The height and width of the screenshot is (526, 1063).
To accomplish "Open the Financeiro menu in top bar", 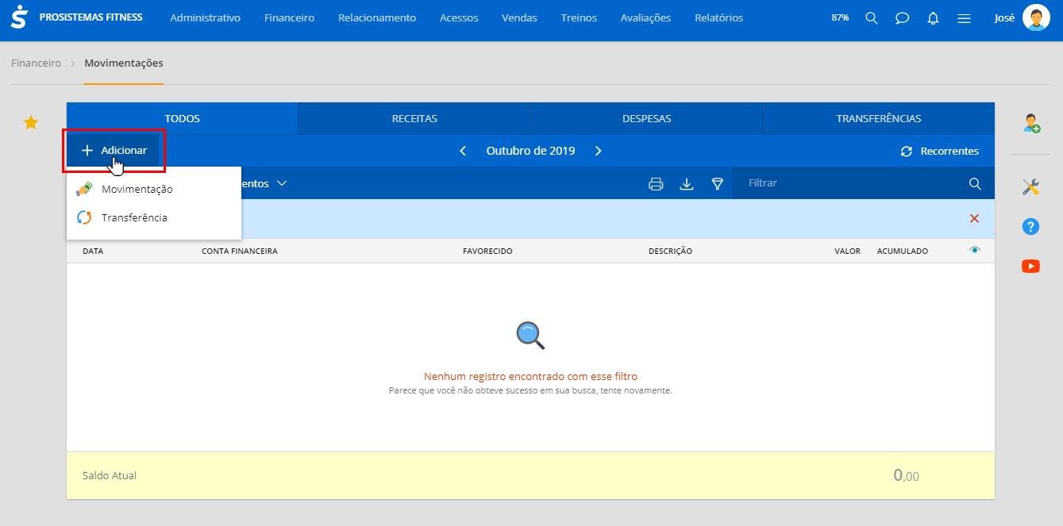I will 289,17.
